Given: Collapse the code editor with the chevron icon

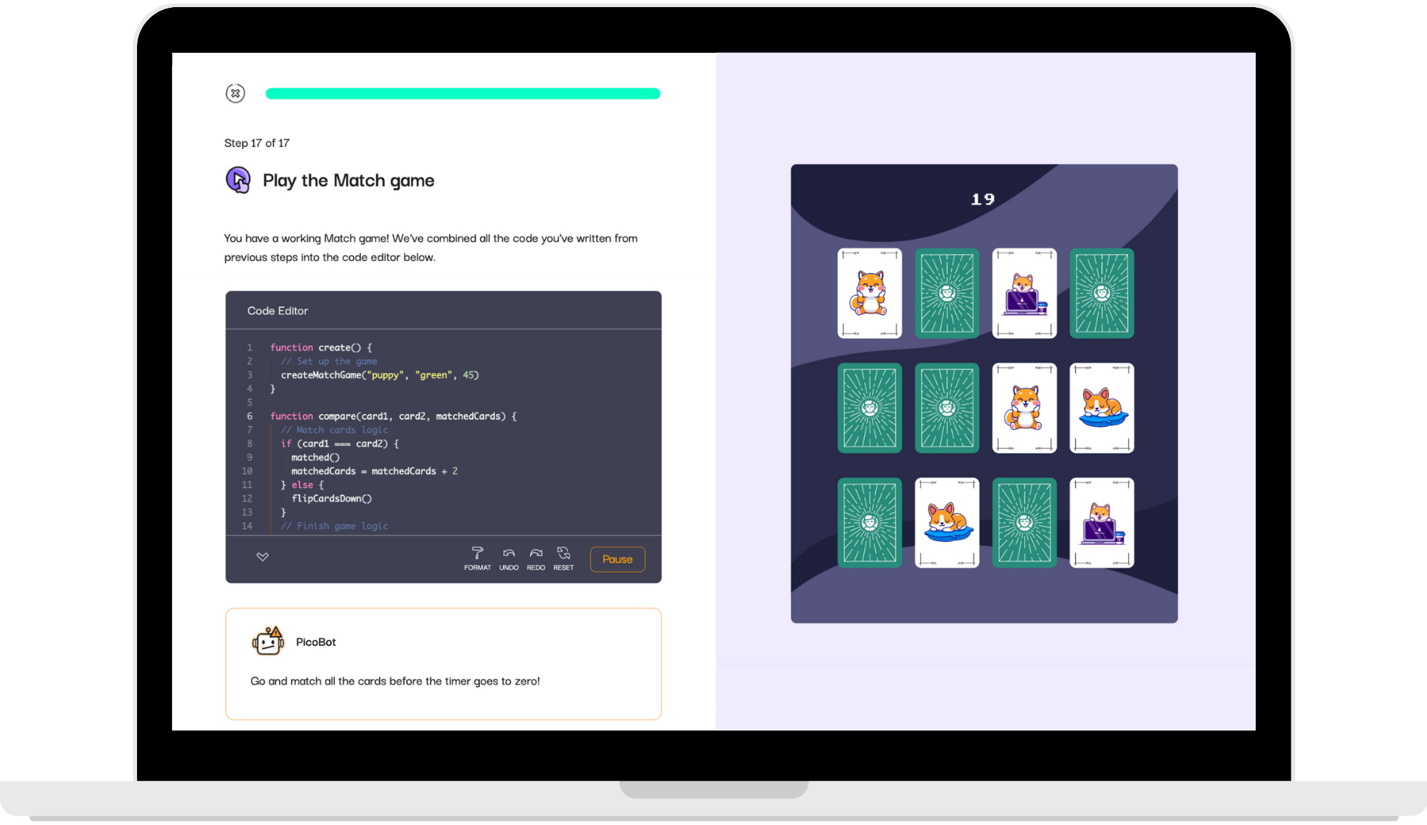Looking at the screenshot, I should coord(263,557).
